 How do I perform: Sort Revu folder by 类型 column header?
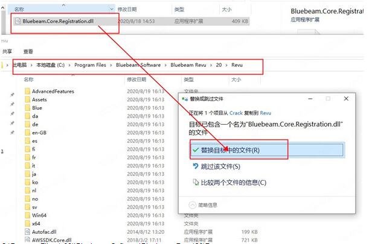[188, 80]
